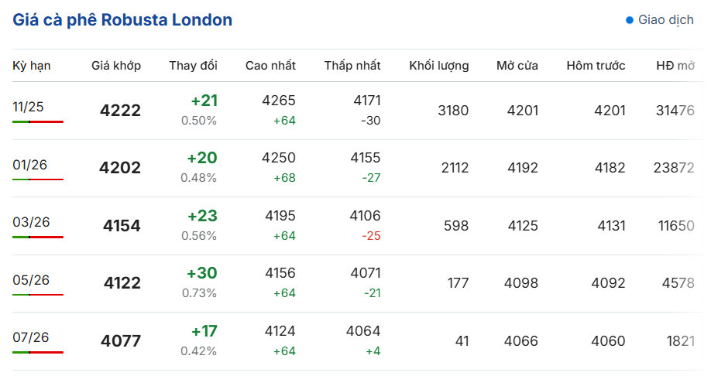Sort by the Giá khớp column header

point(116,66)
